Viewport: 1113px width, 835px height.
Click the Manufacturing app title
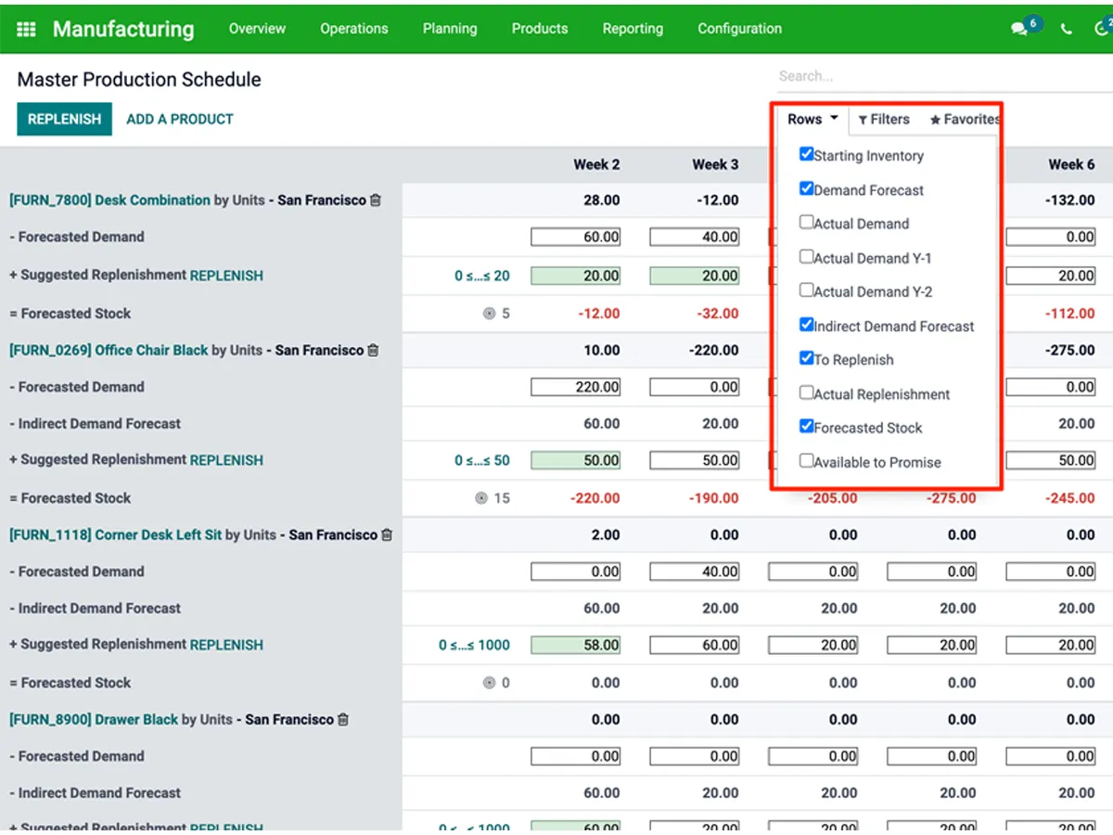point(123,29)
